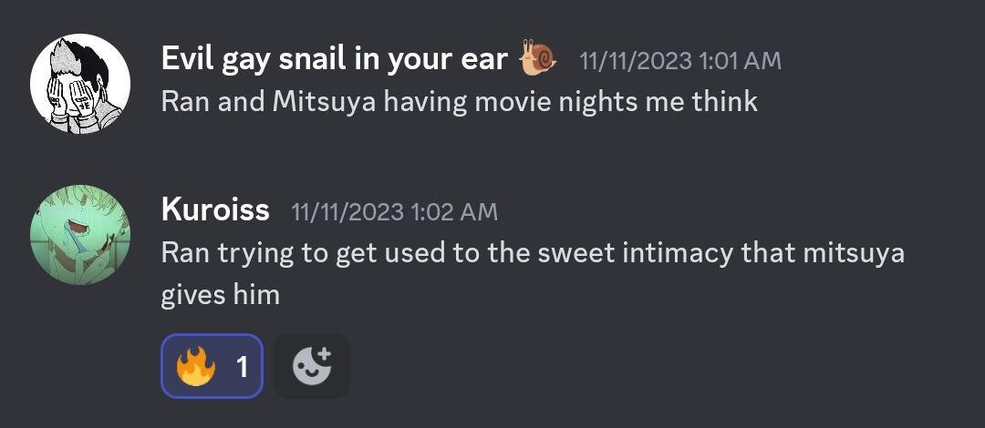Click the word "mitsuya" in Kuroiss's message
Viewport: 985px width, 428px height.
(x=853, y=252)
